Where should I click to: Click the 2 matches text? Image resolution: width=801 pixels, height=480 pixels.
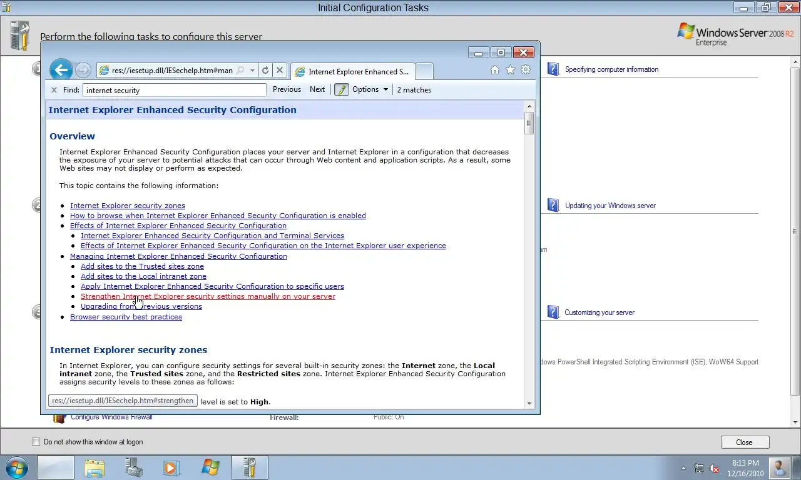tap(414, 90)
